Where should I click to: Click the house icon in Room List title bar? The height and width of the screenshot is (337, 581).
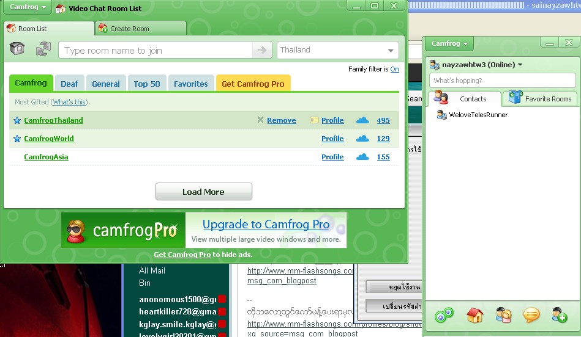60,9
